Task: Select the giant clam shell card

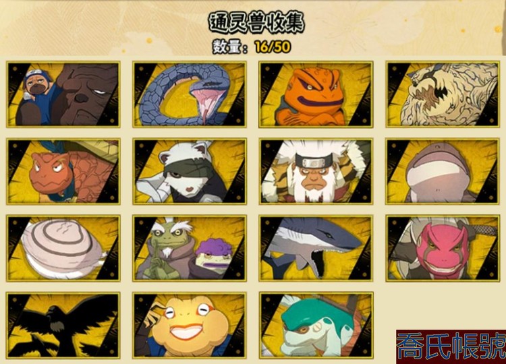Action: coord(63,248)
